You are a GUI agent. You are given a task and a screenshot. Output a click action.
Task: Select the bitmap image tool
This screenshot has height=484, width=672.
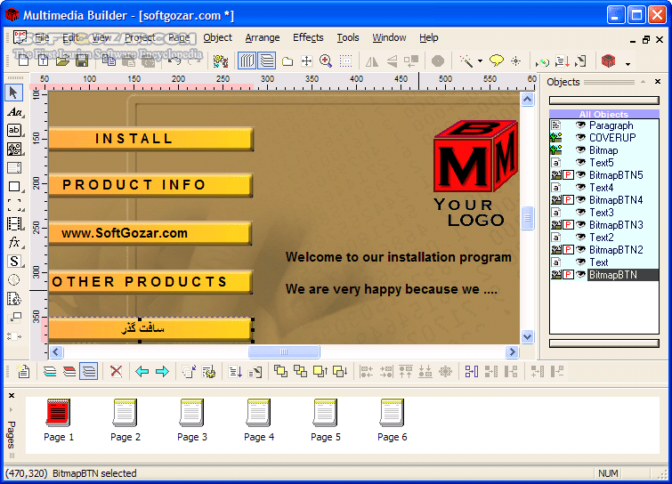click(14, 149)
